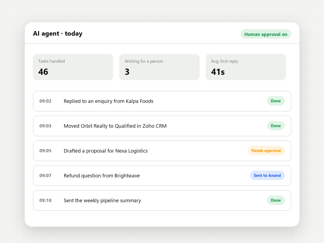The image size is (324, 243).
Task: Click the Done badge for Orbit Realty task
Action: (x=276, y=126)
